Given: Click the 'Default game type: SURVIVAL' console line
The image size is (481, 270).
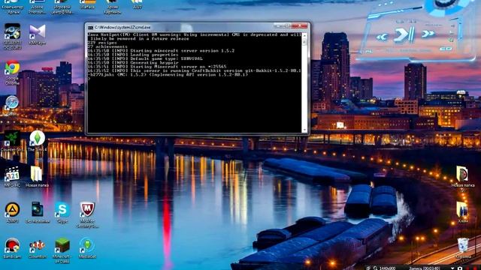Looking at the screenshot, I should point(145,58).
